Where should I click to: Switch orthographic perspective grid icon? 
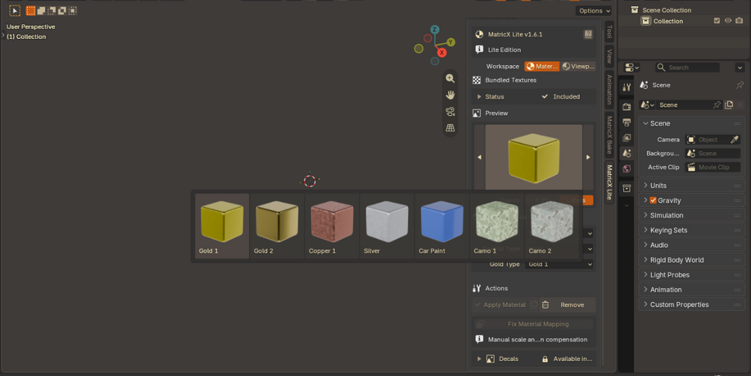click(450, 128)
